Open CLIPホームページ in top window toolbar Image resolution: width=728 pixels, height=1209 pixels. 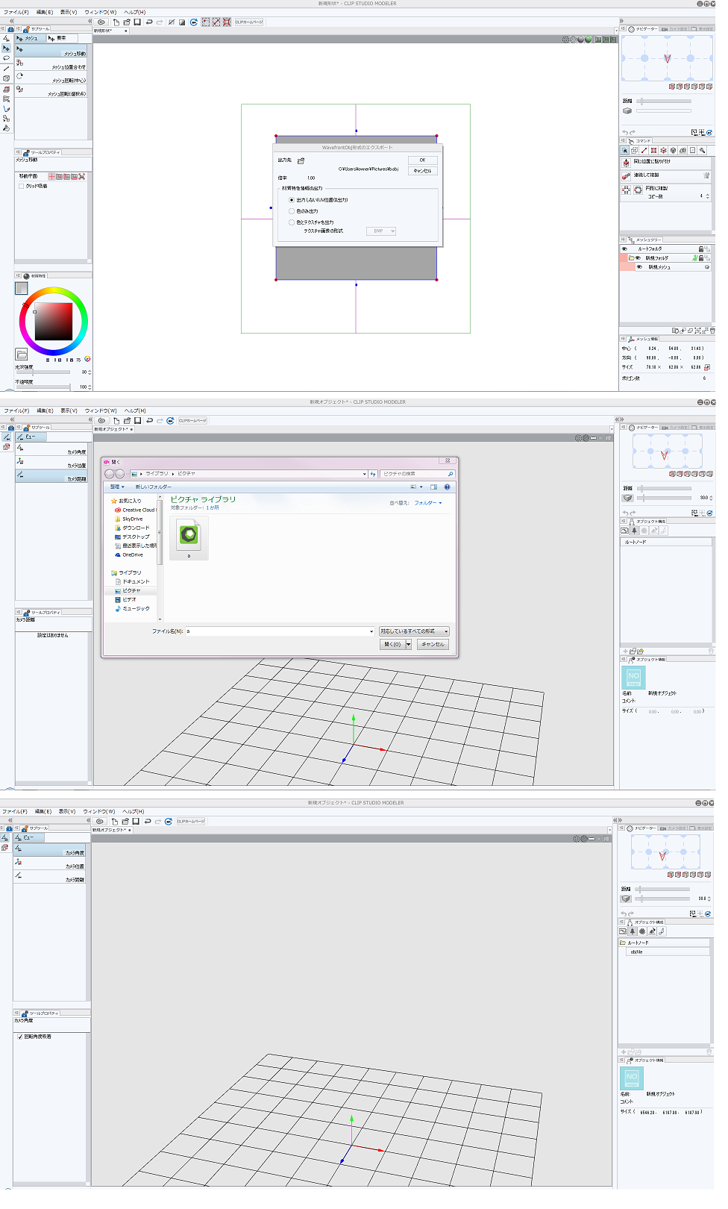pyautogui.click(x=249, y=22)
